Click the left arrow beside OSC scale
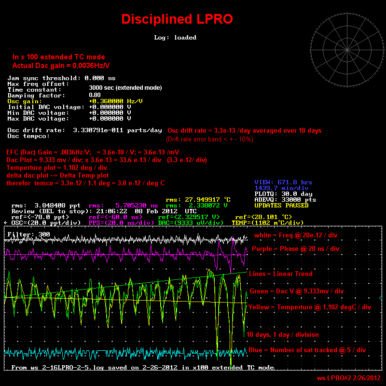The image size is (386, 386). coord(6,223)
